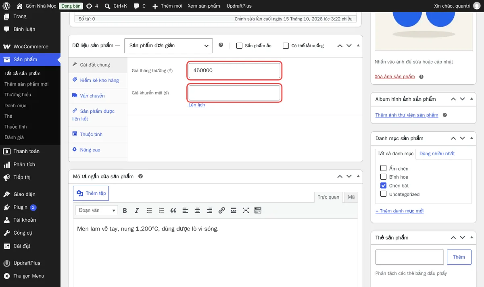The image size is (484, 287).
Task: Collapse the Album hình ảnh sản phẩm panel
Action: 471,99
